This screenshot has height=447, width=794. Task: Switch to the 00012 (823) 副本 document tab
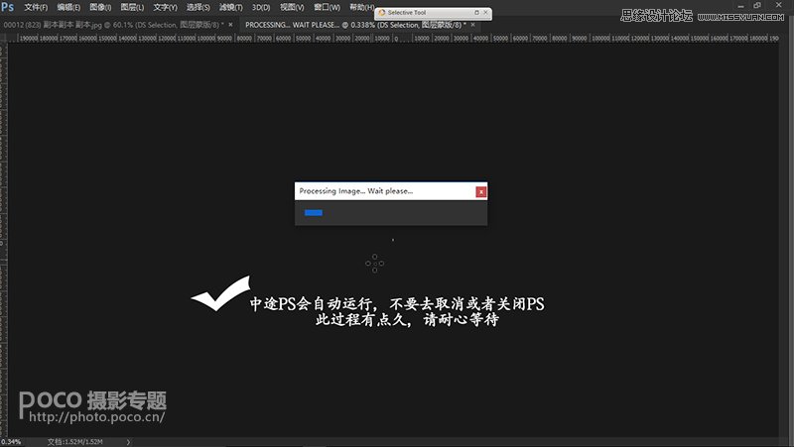[x=109, y=23]
